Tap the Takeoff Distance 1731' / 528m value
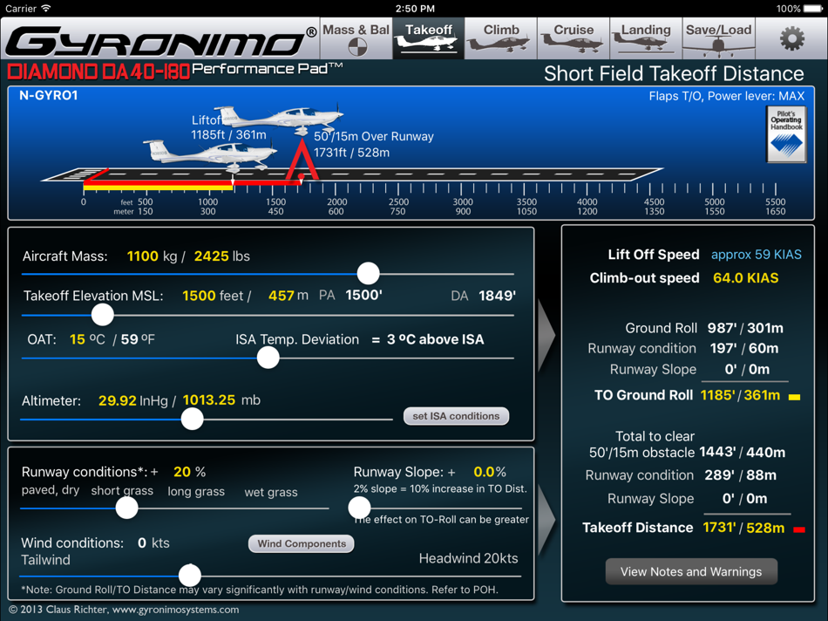 coord(743,528)
